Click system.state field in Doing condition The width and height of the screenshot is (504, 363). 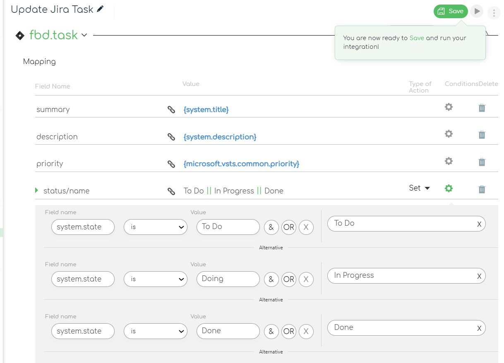(x=83, y=279)
